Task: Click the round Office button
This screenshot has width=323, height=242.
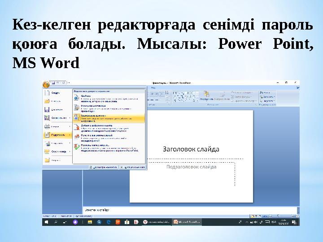Action: click(x=46, y=84)
